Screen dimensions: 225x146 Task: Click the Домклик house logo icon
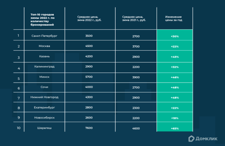191,138
